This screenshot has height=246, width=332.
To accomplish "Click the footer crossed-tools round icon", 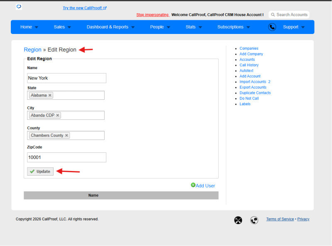I will 238,220.
